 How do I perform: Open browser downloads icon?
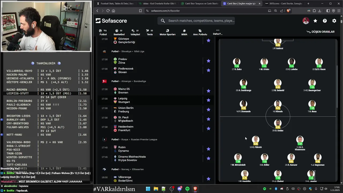pos(320,11)
